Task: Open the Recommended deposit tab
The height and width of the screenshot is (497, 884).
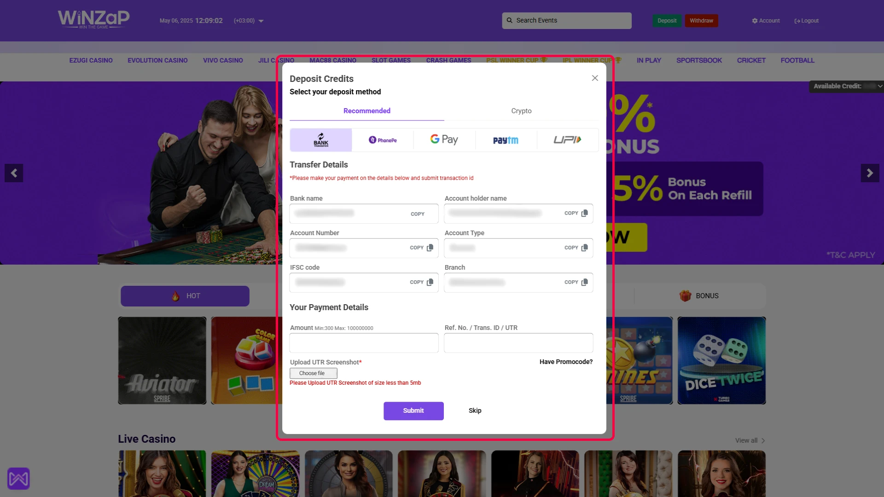Action: coord(366,111)
